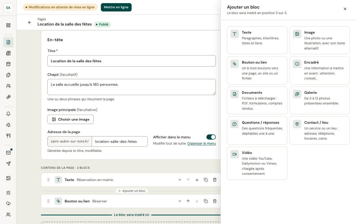This screenshot has width=356, height=224.
Task: Open the calendar icon in sidebar
Action: coord(8,64)
